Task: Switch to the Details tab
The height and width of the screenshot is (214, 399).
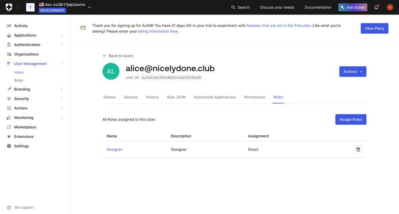Action: [110, 97]
